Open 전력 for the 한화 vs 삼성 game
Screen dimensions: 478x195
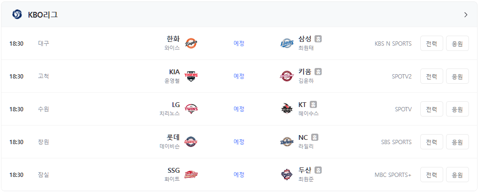(432, 43)
